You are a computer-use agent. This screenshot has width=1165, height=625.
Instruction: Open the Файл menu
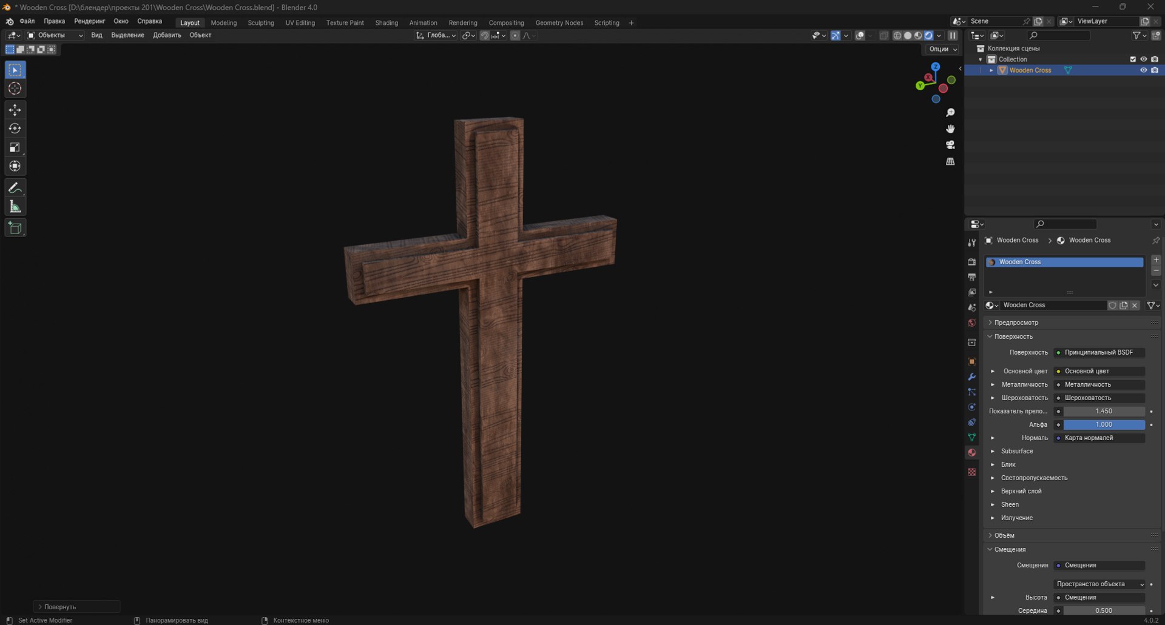[27, 21]
